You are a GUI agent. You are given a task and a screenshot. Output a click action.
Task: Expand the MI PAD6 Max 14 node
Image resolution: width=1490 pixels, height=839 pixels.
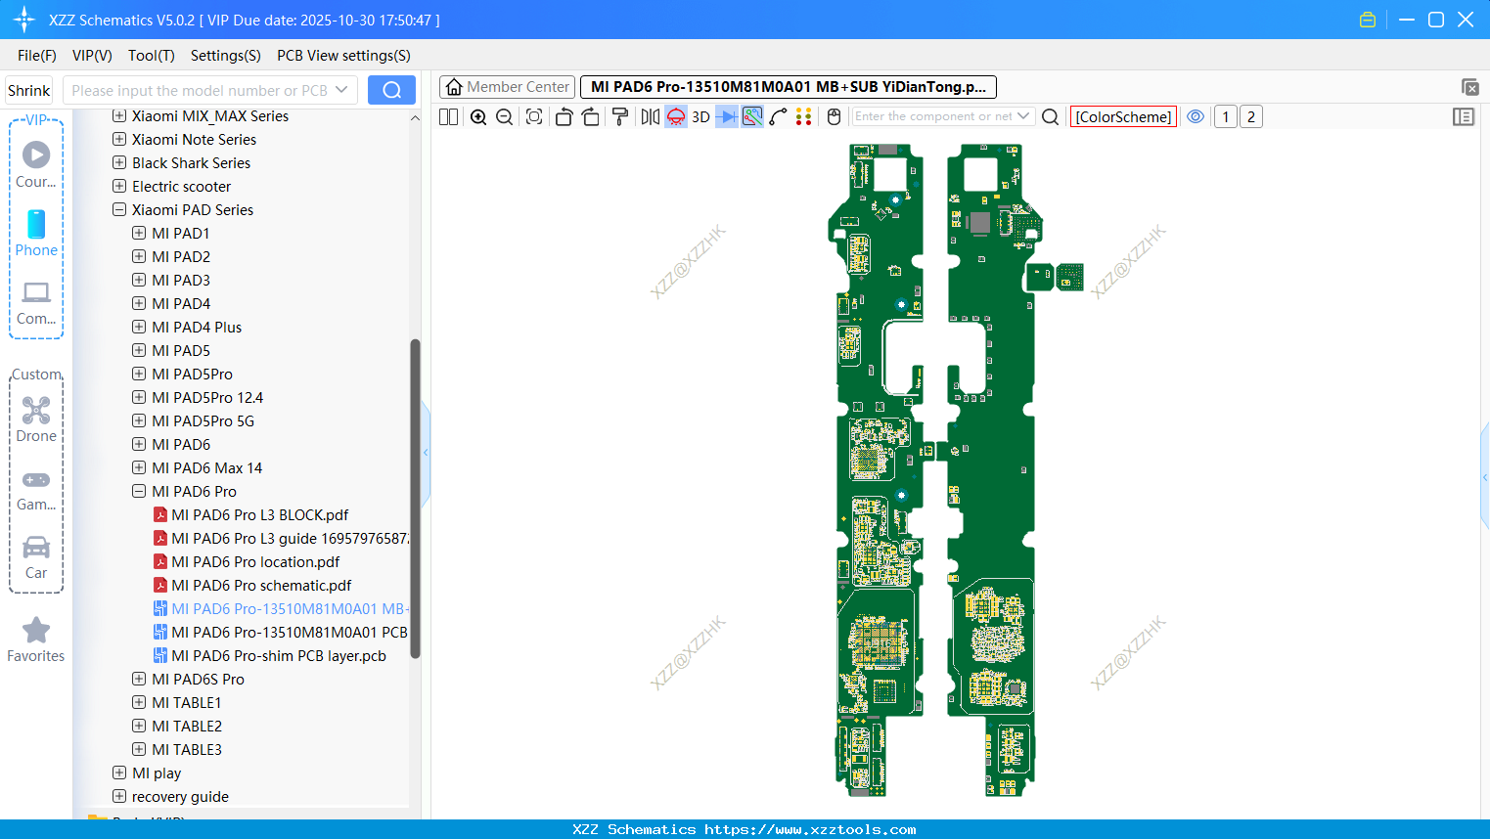coord(139,468)
